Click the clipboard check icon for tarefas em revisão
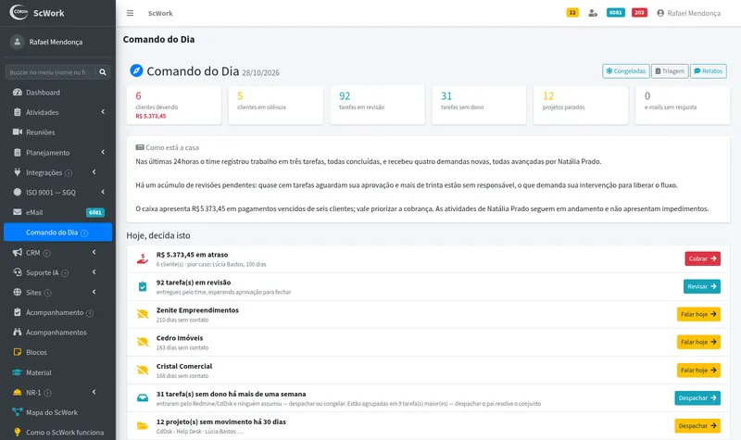The width and height of the screenshot is (741, 440). point(143,286)
